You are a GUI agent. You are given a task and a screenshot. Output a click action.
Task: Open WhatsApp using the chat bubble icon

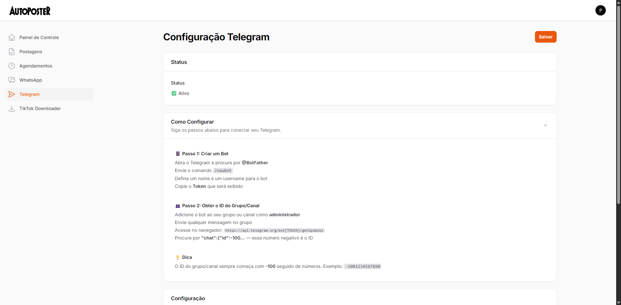12,80
